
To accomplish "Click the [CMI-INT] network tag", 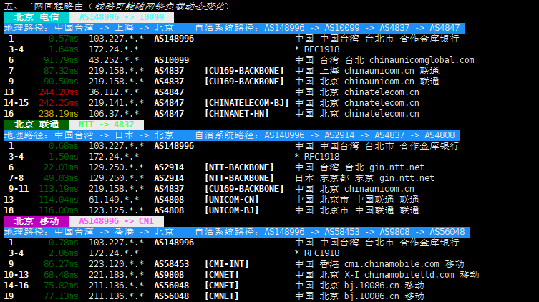I will (x=229, y=264).
